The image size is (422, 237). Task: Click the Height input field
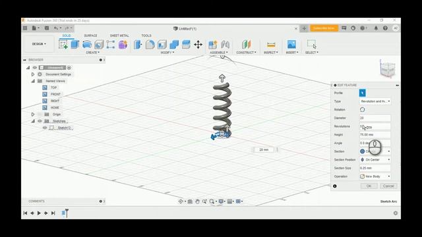point(375,134)
